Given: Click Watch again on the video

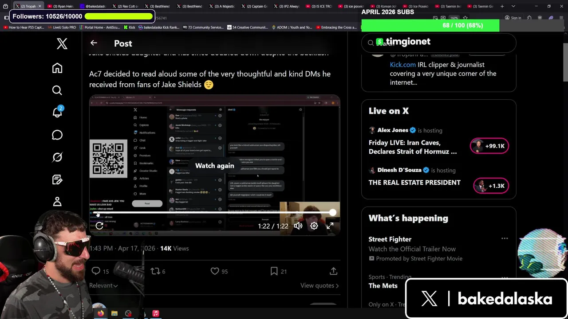Looking at the screenshot, I should coord(215,166).
